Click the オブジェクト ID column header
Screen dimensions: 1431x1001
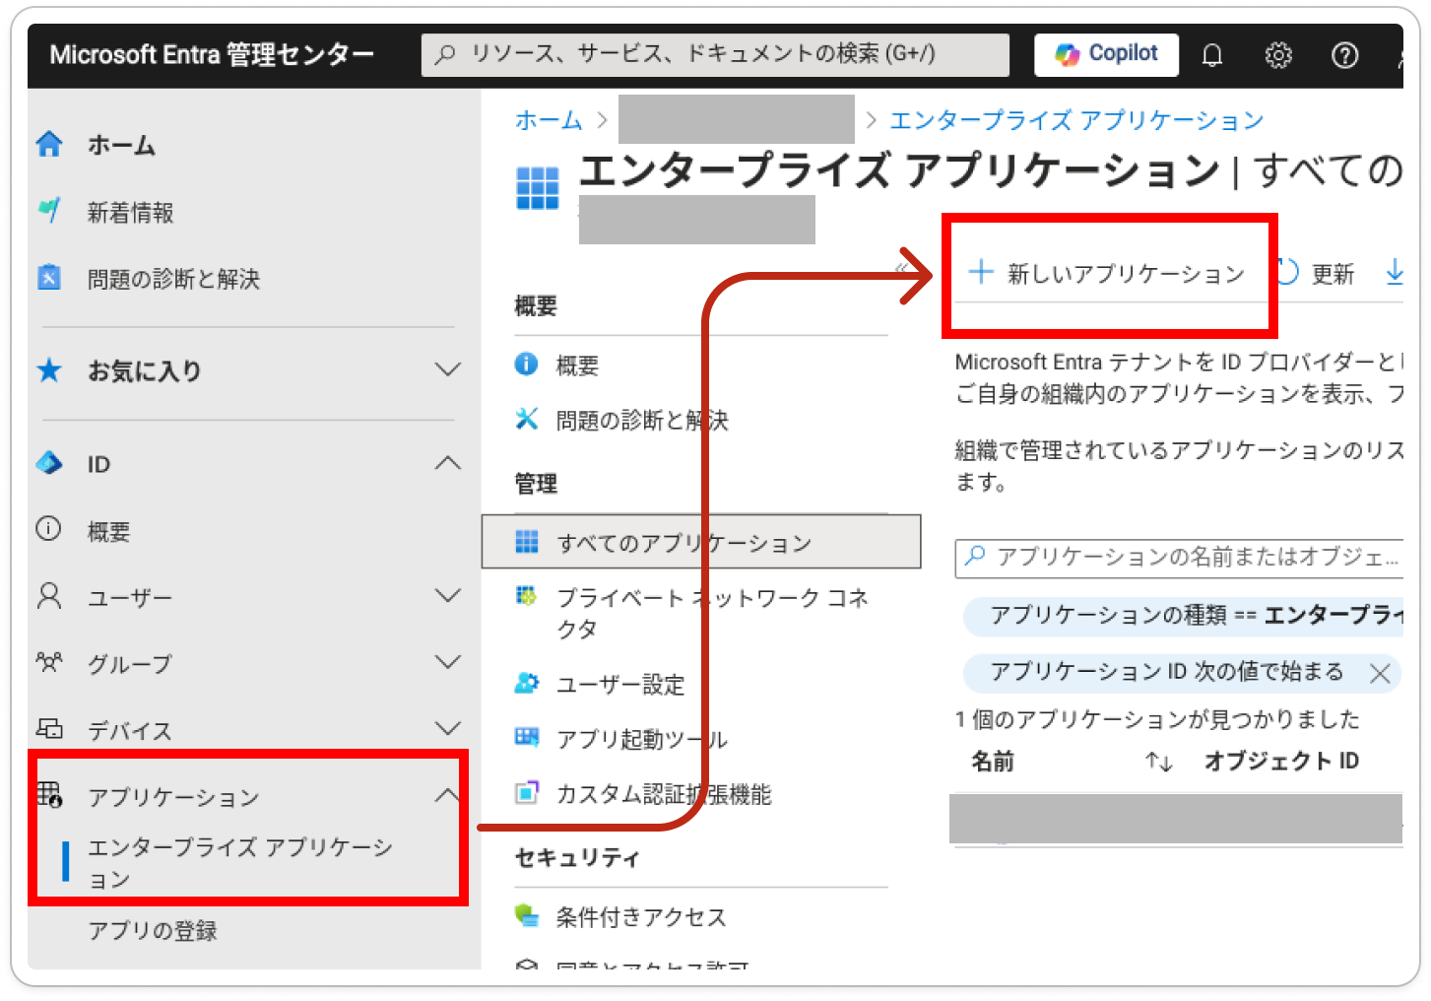click(1281, 761)
